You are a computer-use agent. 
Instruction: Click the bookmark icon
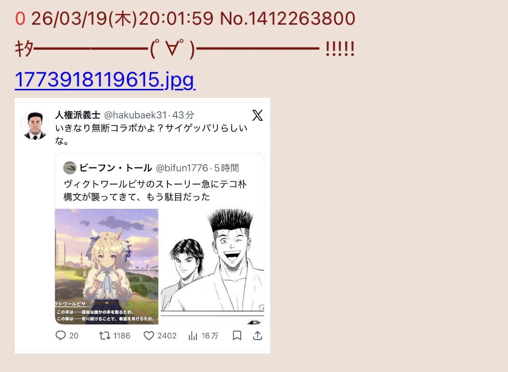pos(237,335)
